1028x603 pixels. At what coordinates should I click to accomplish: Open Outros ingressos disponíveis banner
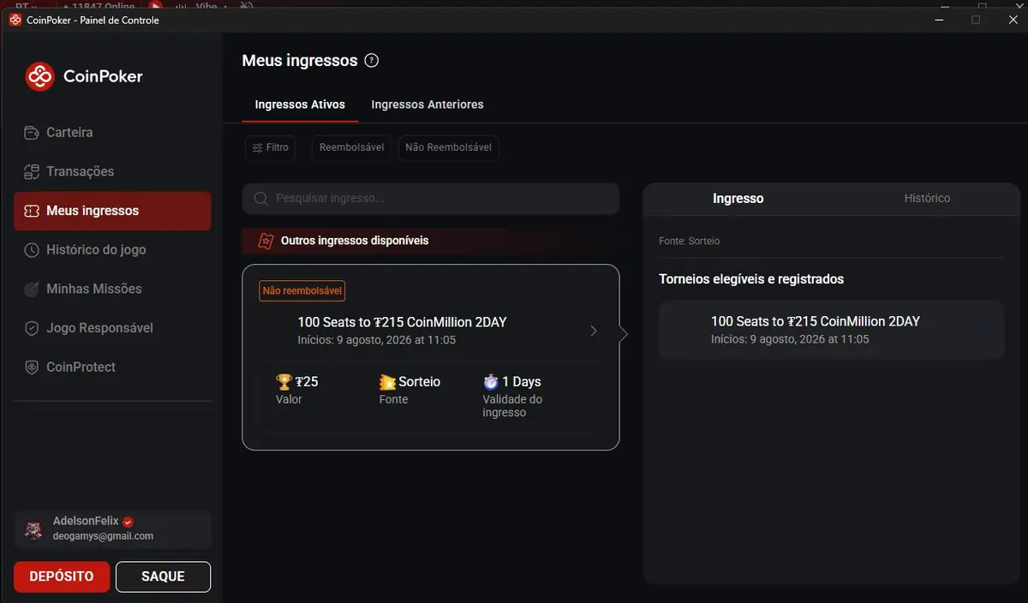(x=431, y=242)
